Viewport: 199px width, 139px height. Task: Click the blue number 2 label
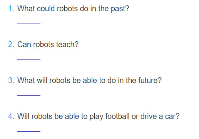pyautogui.click(x=11, y=45)
